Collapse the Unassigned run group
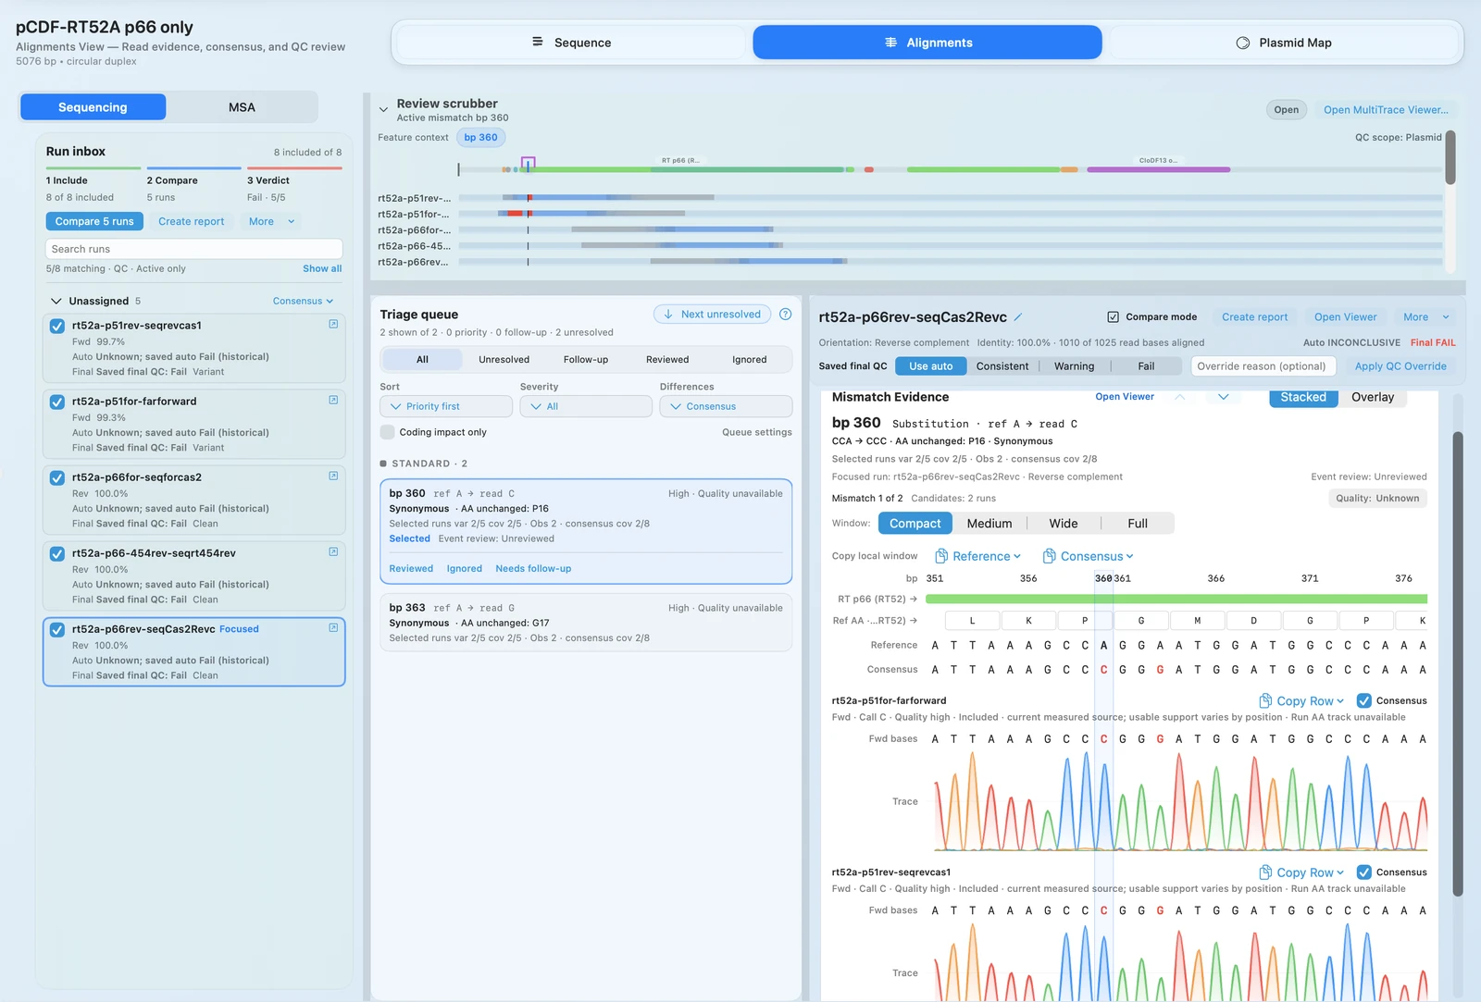The image size is (1481, 1002). (56, 301)
